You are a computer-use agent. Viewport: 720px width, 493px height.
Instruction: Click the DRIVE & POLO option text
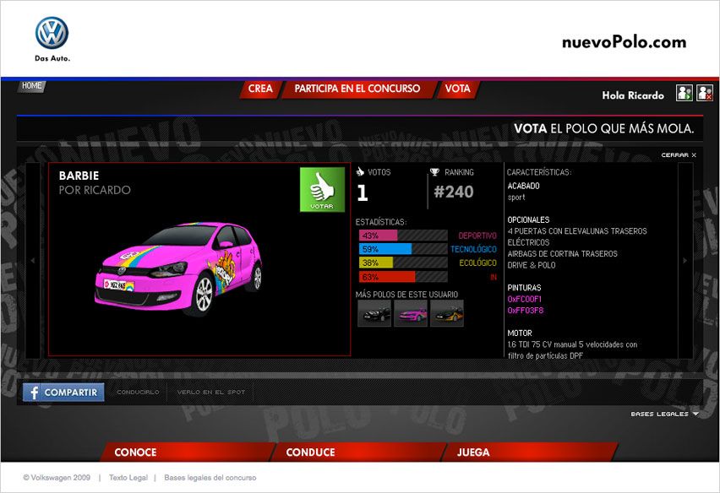[x=532, y=265]
